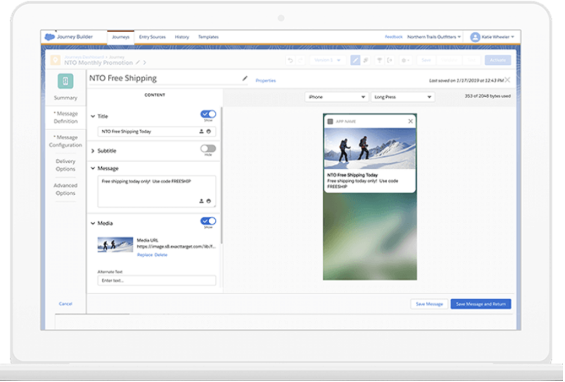The image size is (565, 382).
Task: Switch to the Entry Sources tab
Action: pos(153,37)
